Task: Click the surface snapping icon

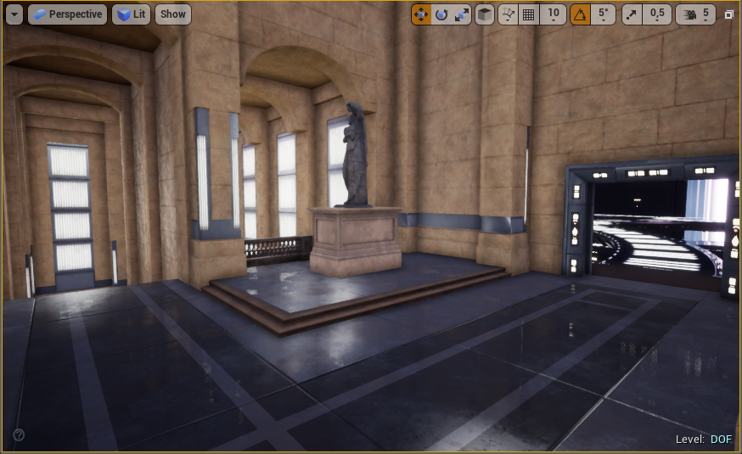Action: pos(508,14)
